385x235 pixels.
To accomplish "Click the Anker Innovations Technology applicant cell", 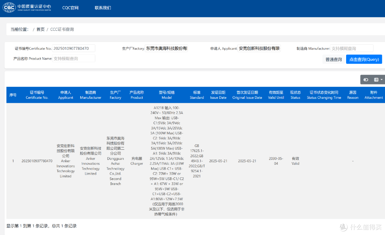I will pos(66,161).
